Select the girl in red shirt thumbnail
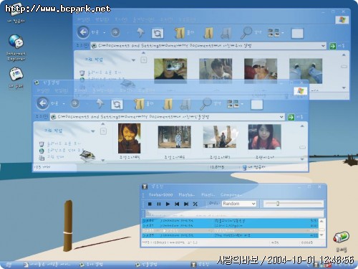 tap(264, 137)
